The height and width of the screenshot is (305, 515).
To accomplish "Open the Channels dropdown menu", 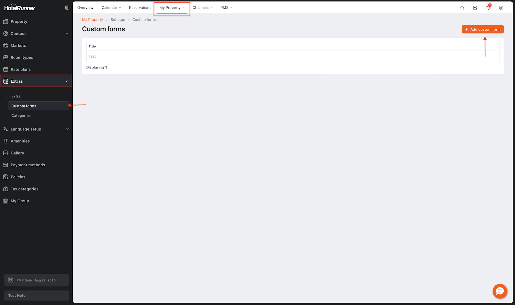I will (x=202, y=8).
